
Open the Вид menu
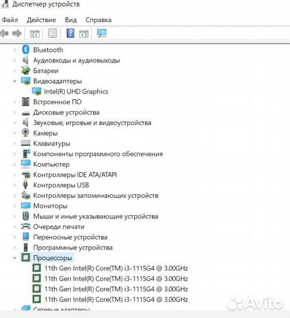pyautogui.click(x=71, y=20)
